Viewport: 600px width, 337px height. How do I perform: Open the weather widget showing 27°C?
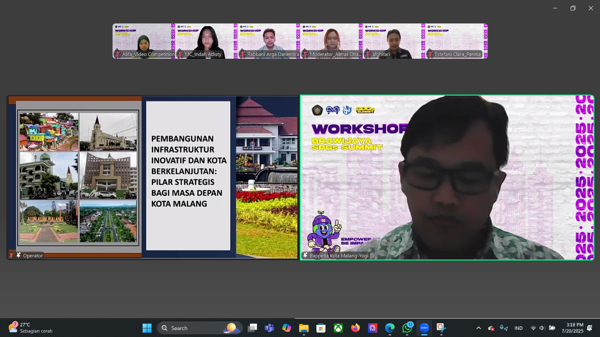coord(30,328)
